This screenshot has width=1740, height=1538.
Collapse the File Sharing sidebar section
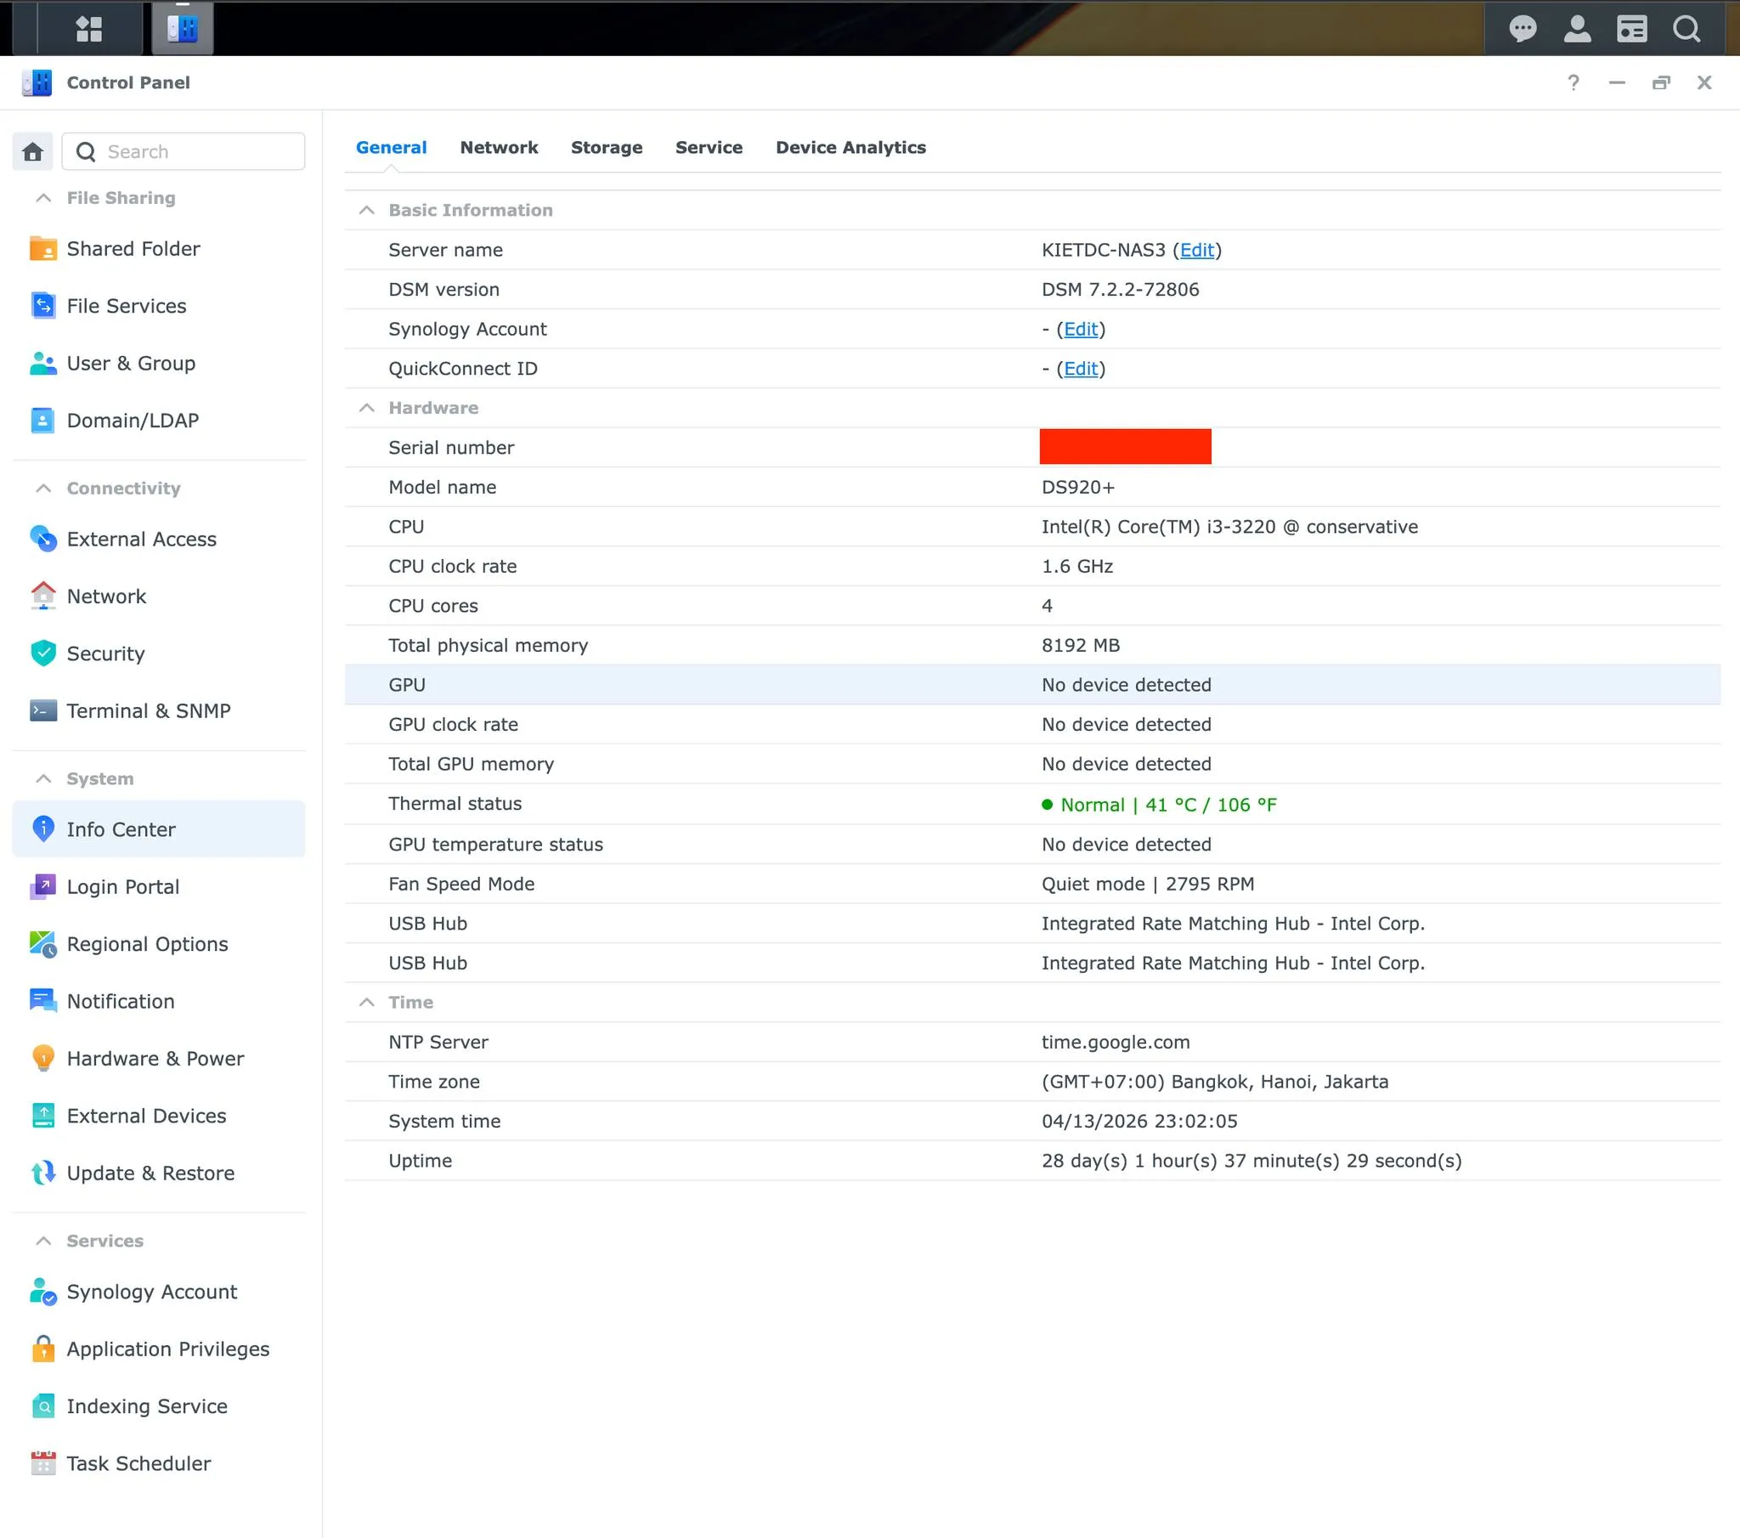43,198
